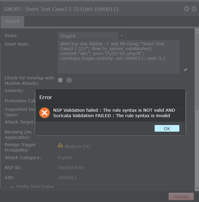Click the validate checkmark beside Snort Rule
This screenshot has width=199, height=202.
pyautogui.click(x=185, y=69)
